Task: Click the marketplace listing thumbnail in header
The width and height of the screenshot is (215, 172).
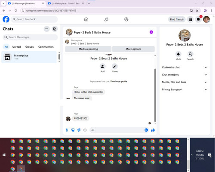Action: (x=67, y=42)
